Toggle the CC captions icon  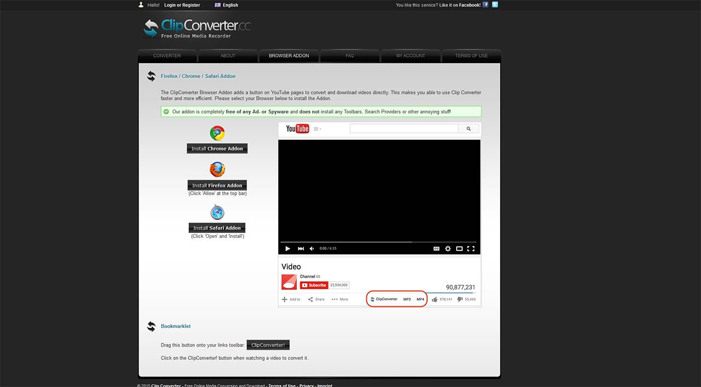(436, 248)
